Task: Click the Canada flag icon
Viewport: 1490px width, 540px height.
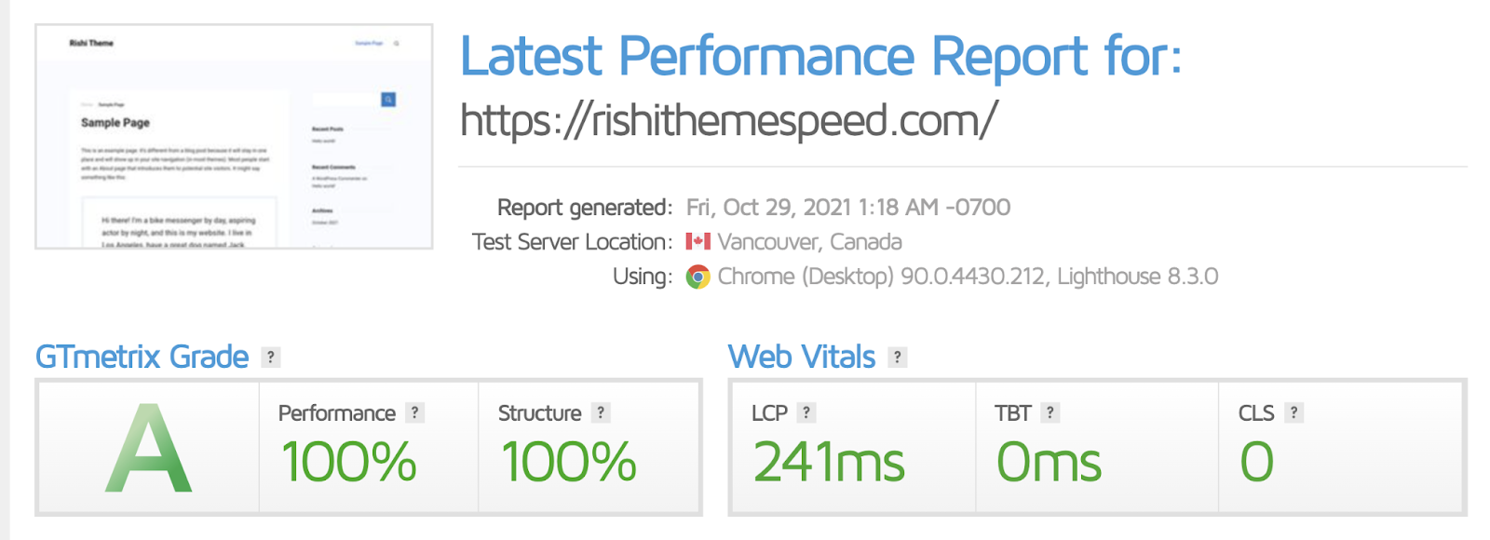Action: click(698, 242)
